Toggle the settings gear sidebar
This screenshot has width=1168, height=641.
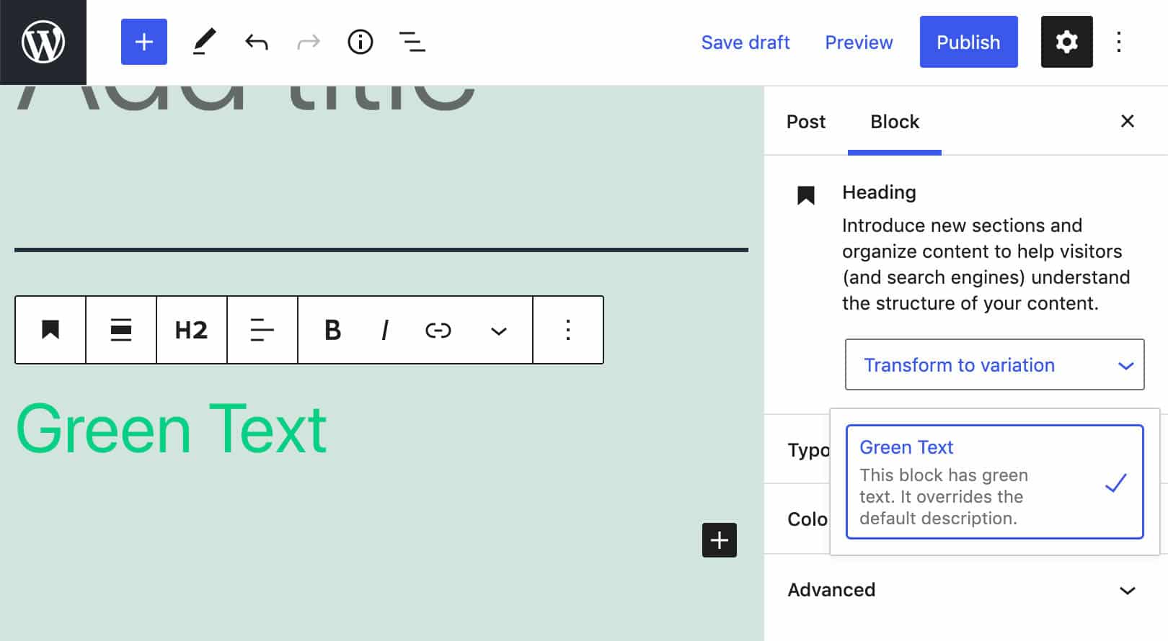[x=1066, y=42]
